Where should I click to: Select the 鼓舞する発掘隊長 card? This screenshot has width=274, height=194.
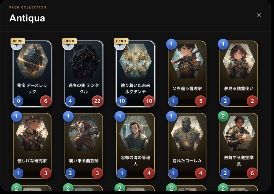coord(239,146)
